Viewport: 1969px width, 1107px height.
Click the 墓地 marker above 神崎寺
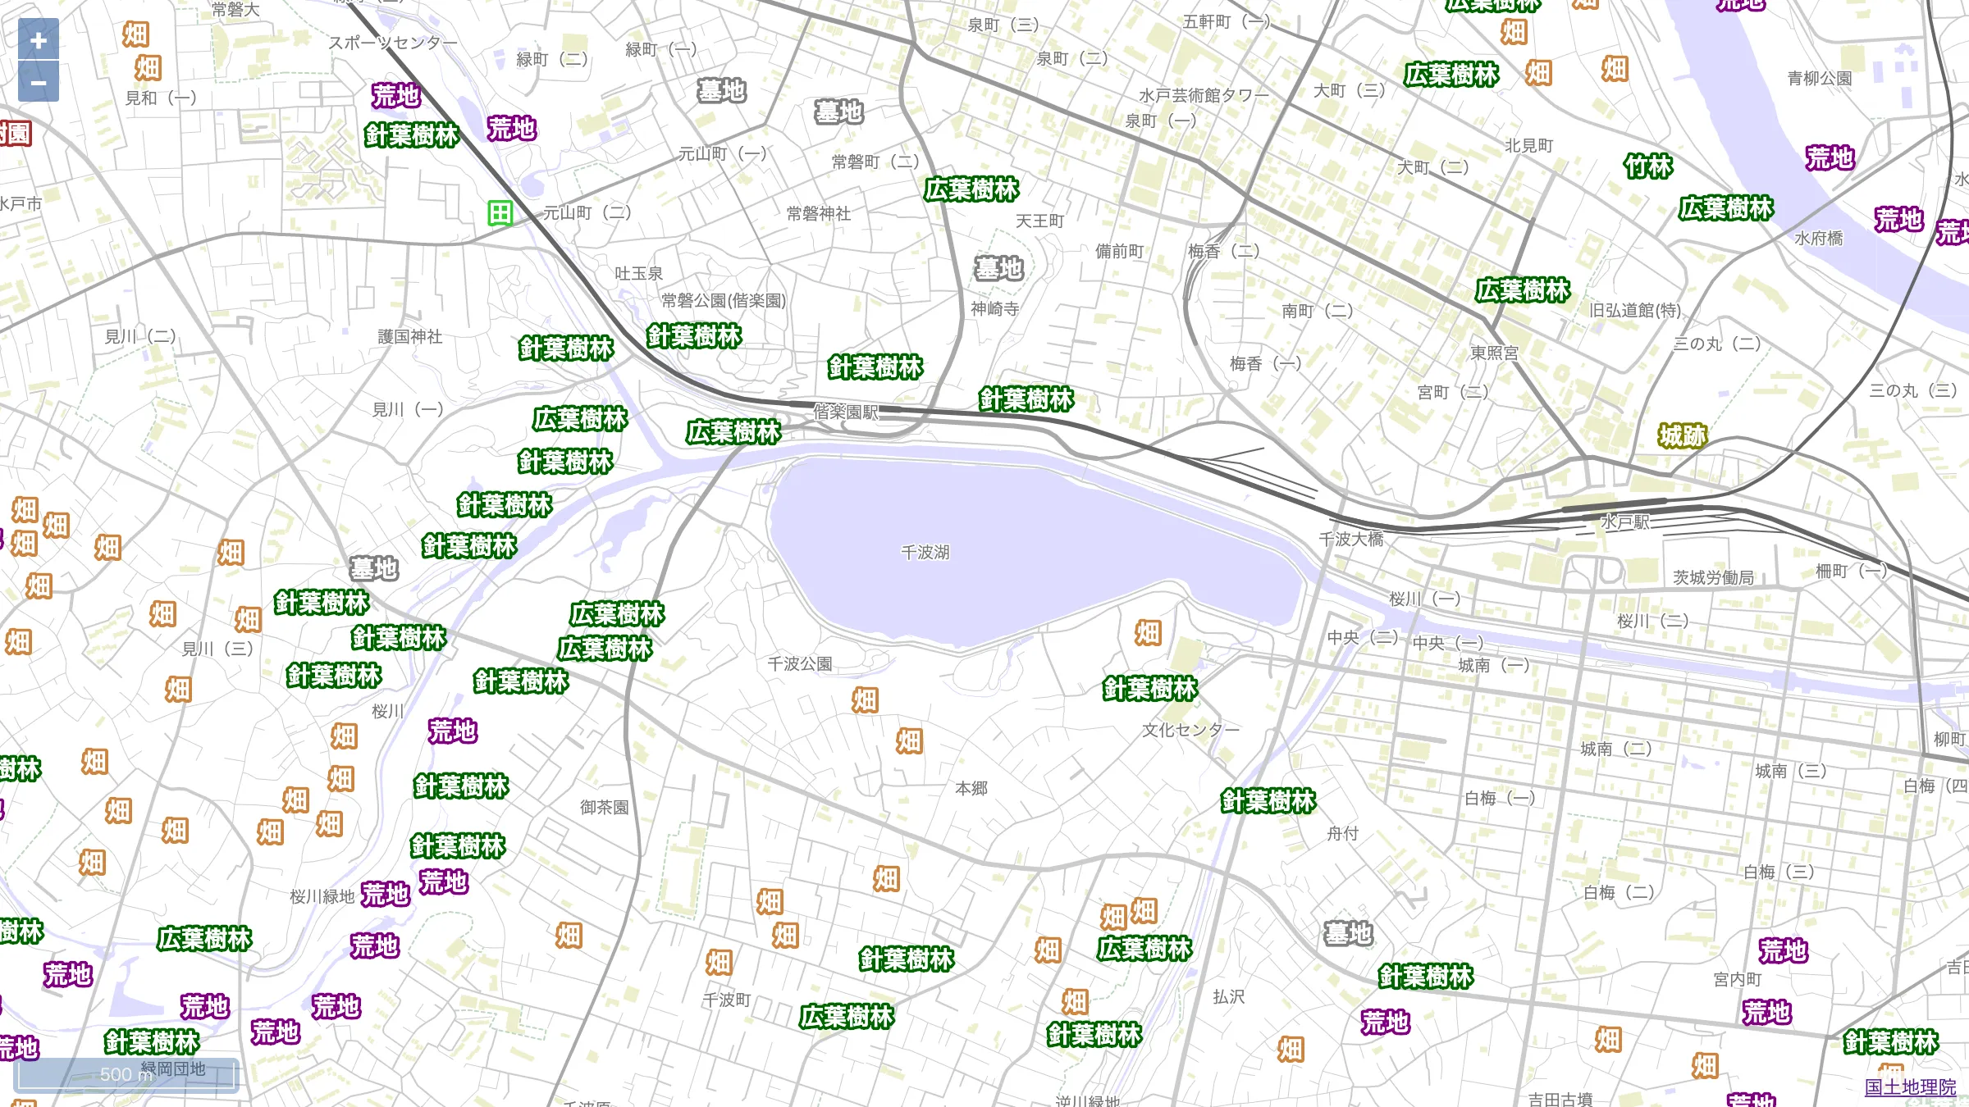[x=998, y=268]
